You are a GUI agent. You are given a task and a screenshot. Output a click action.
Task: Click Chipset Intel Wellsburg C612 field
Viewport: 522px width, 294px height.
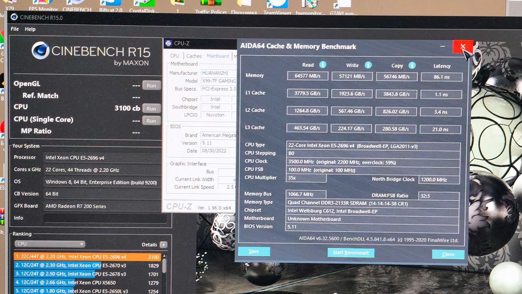pyautogui.click(x=372, y=211)
